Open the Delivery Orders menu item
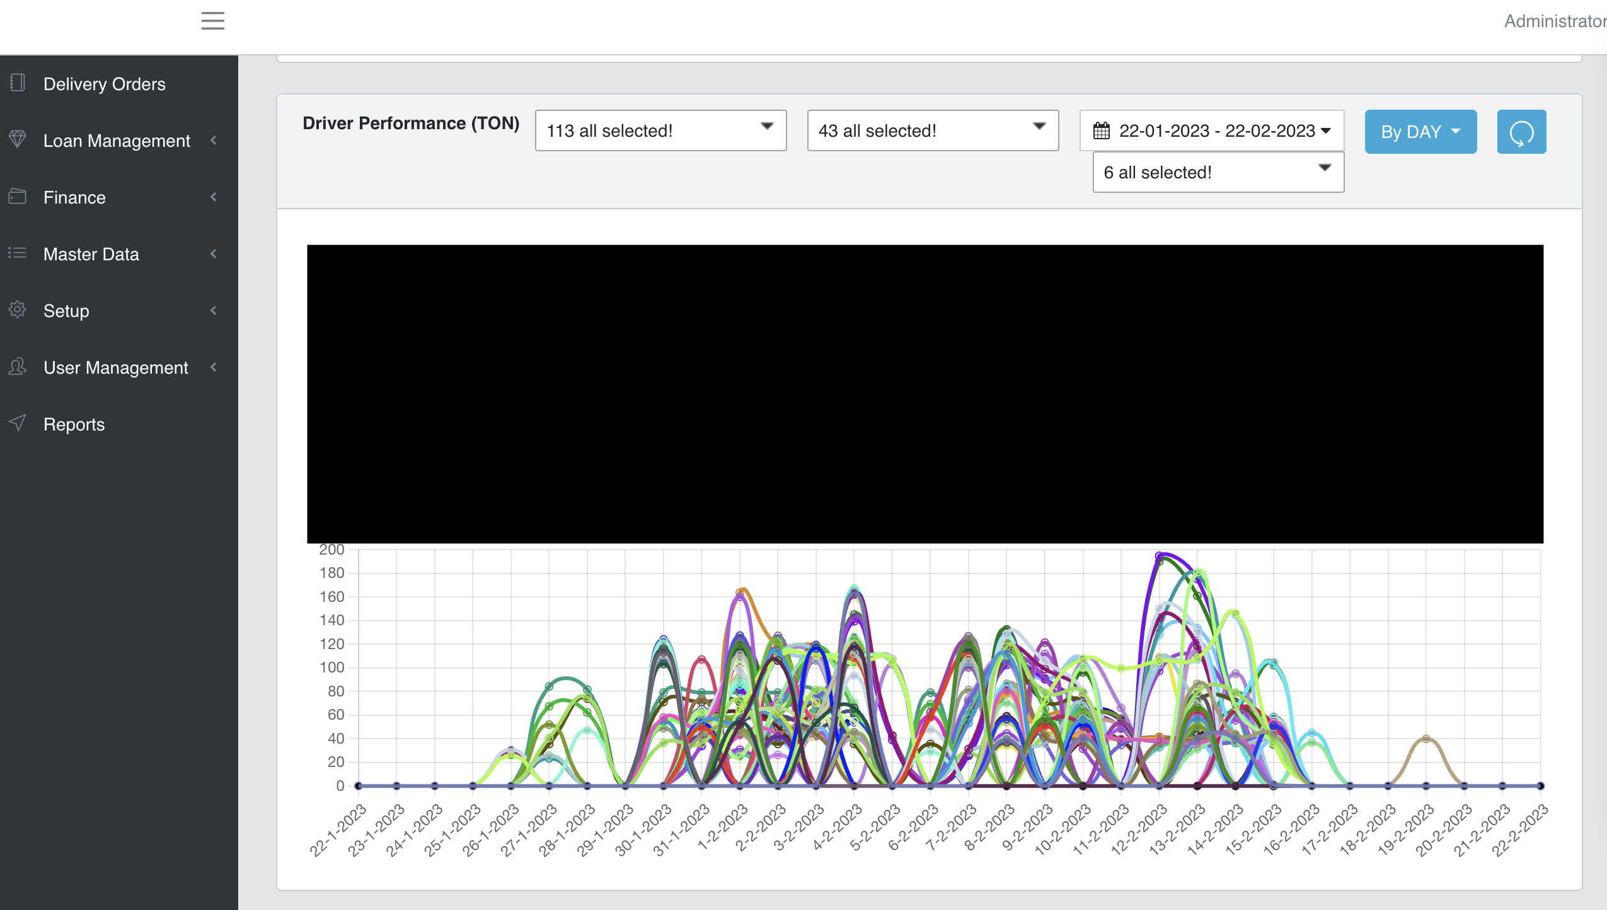The image size is (1607, 910). point(105,84)
